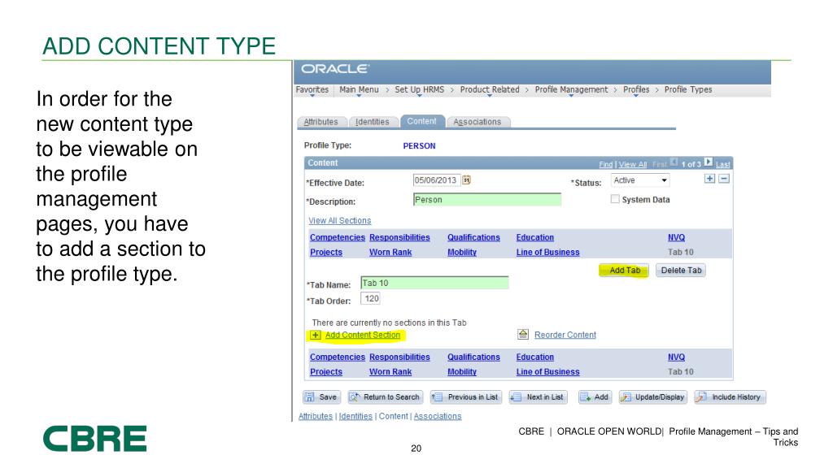
Task: Click the Reorder Content icon
Action: point(523,334)
